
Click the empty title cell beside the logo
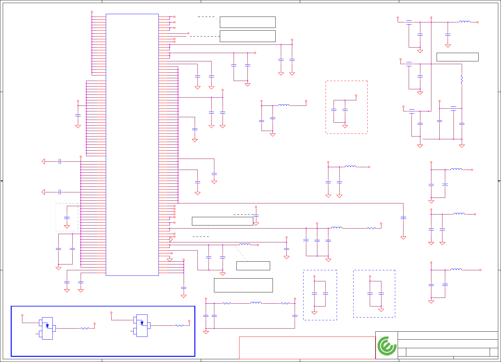[x=448, y=335]
